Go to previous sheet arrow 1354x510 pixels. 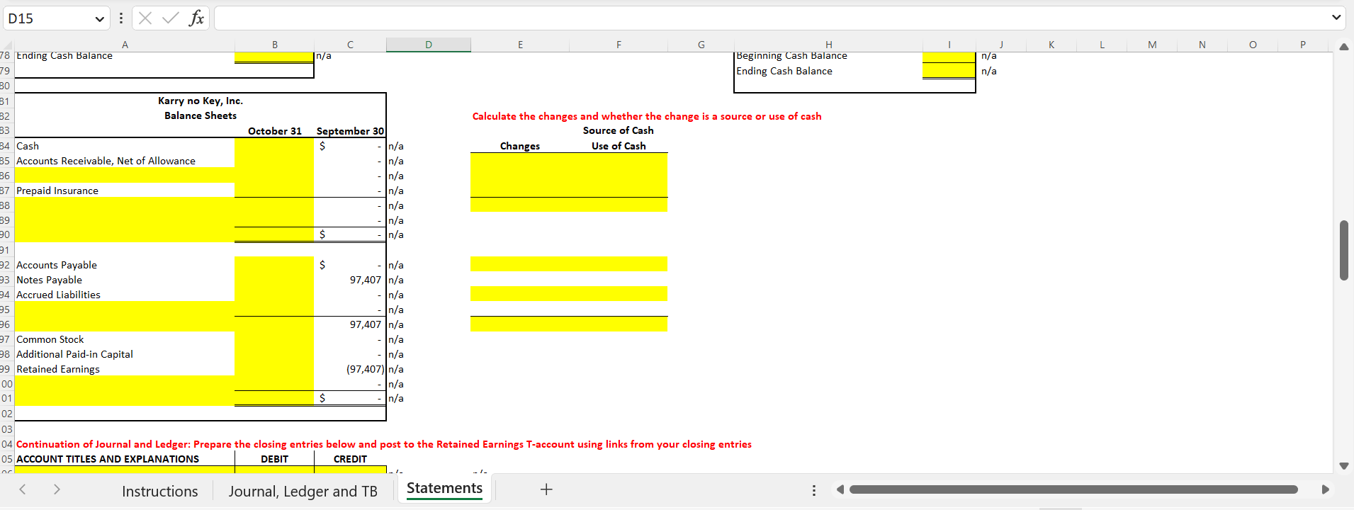pos(22,489)
